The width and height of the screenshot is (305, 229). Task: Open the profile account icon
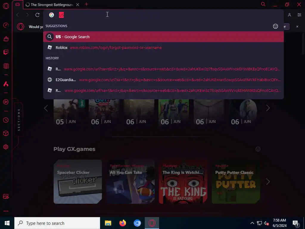coord(290,15)
